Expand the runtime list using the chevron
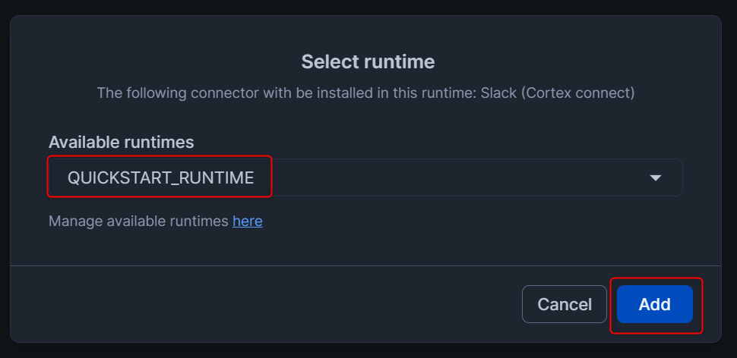Viewport: 737px width, 358px height. (656, 177)
